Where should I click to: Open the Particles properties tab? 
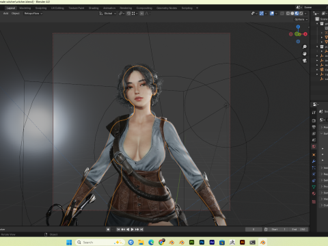coord(314,168)
